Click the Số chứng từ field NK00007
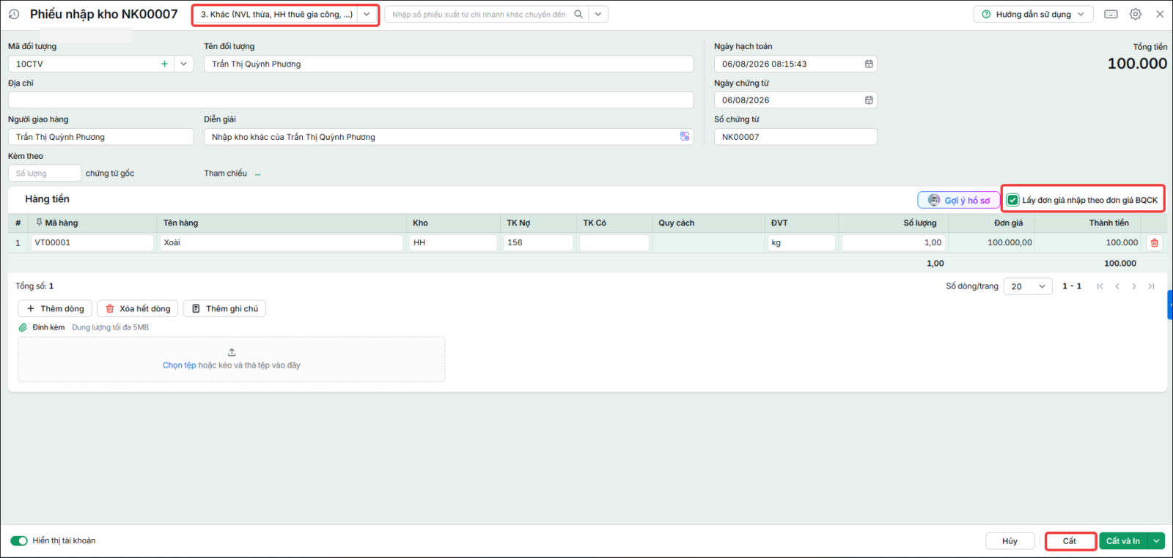 point(795,137)
